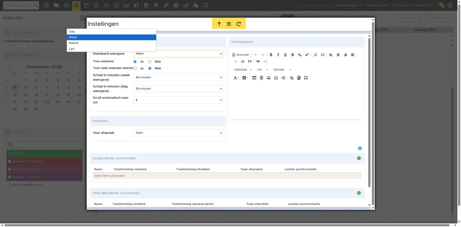Apply italic formatting in the editor

(x=278, y=55)
